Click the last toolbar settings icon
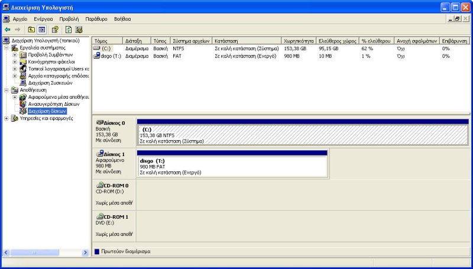Viewport: 473px width, 269px height. pyautogui.click(x=79, y=30)
